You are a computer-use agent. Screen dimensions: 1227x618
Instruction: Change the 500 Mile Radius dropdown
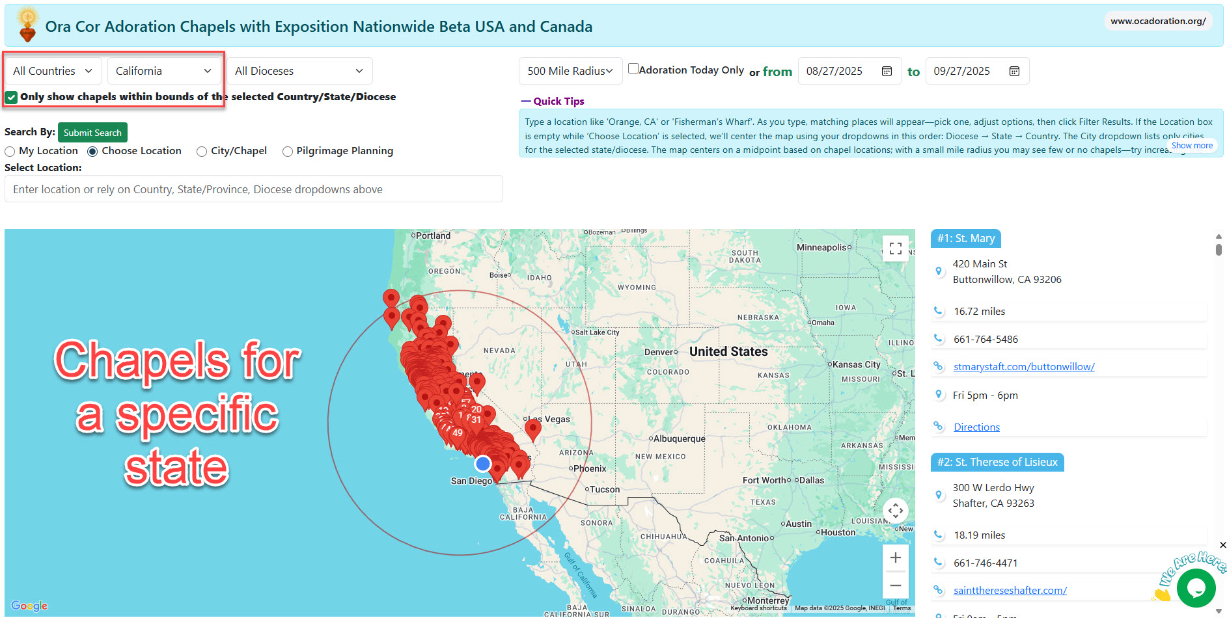(570, 71)
